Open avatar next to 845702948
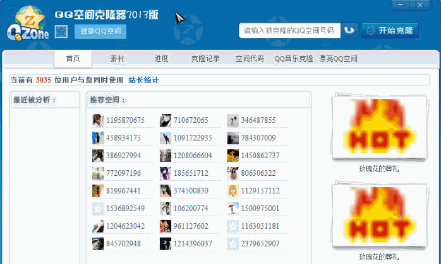The width and height of the screenshot is (441, 264). click(98, 244)
